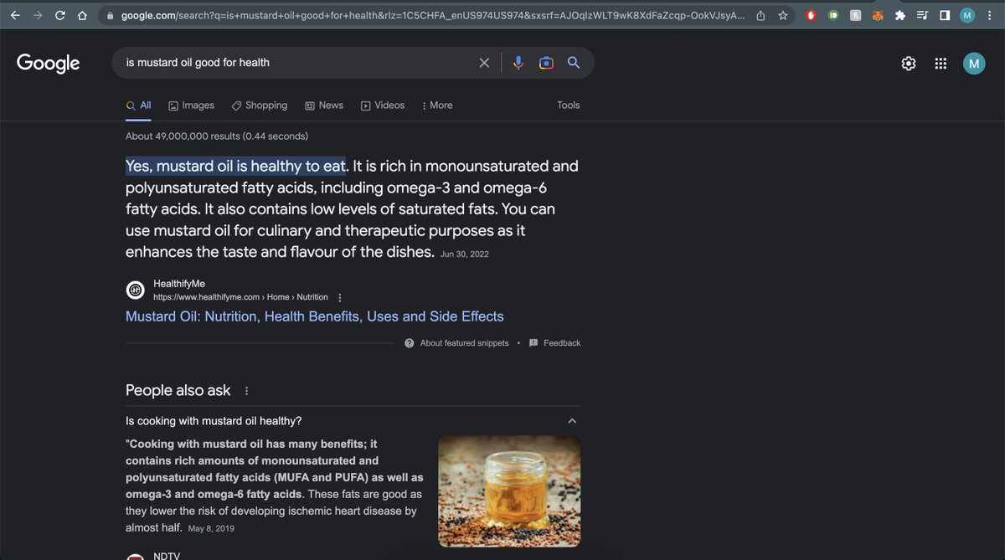Open HealthifyMe result options three dots

pyautogui.click(x=339, y=298)
